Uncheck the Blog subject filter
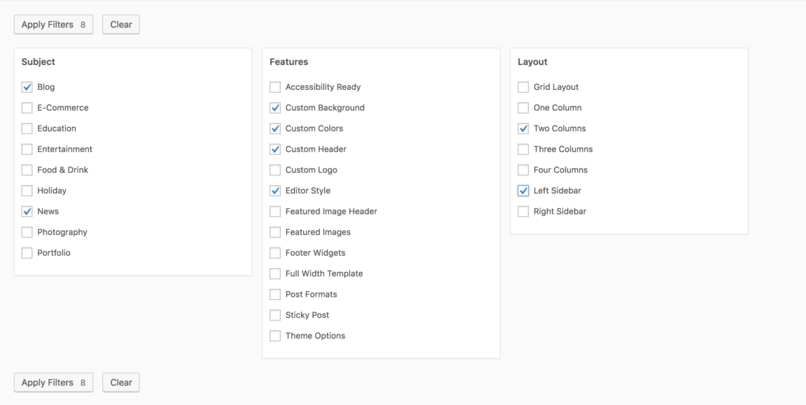The height and width of the screenshot is (405, 806). pyautogui.click(x=27, y=87)
